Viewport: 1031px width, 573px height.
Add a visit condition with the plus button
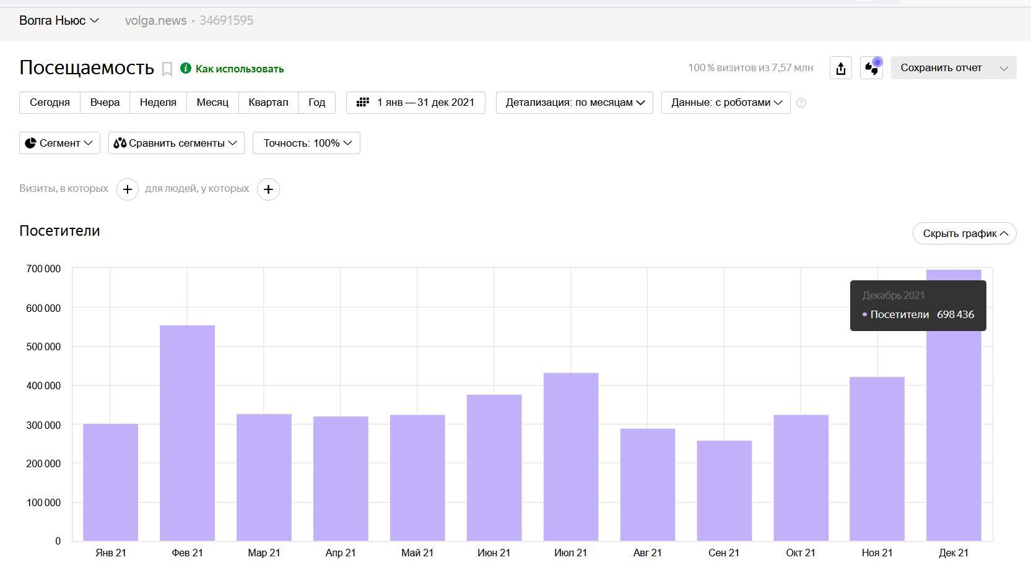(128, 189)
